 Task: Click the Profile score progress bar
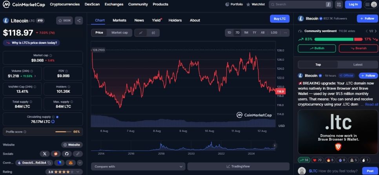64,132
